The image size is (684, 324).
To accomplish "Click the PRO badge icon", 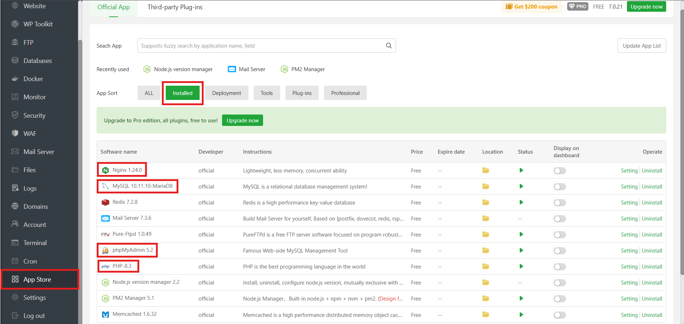I will 577,6.
